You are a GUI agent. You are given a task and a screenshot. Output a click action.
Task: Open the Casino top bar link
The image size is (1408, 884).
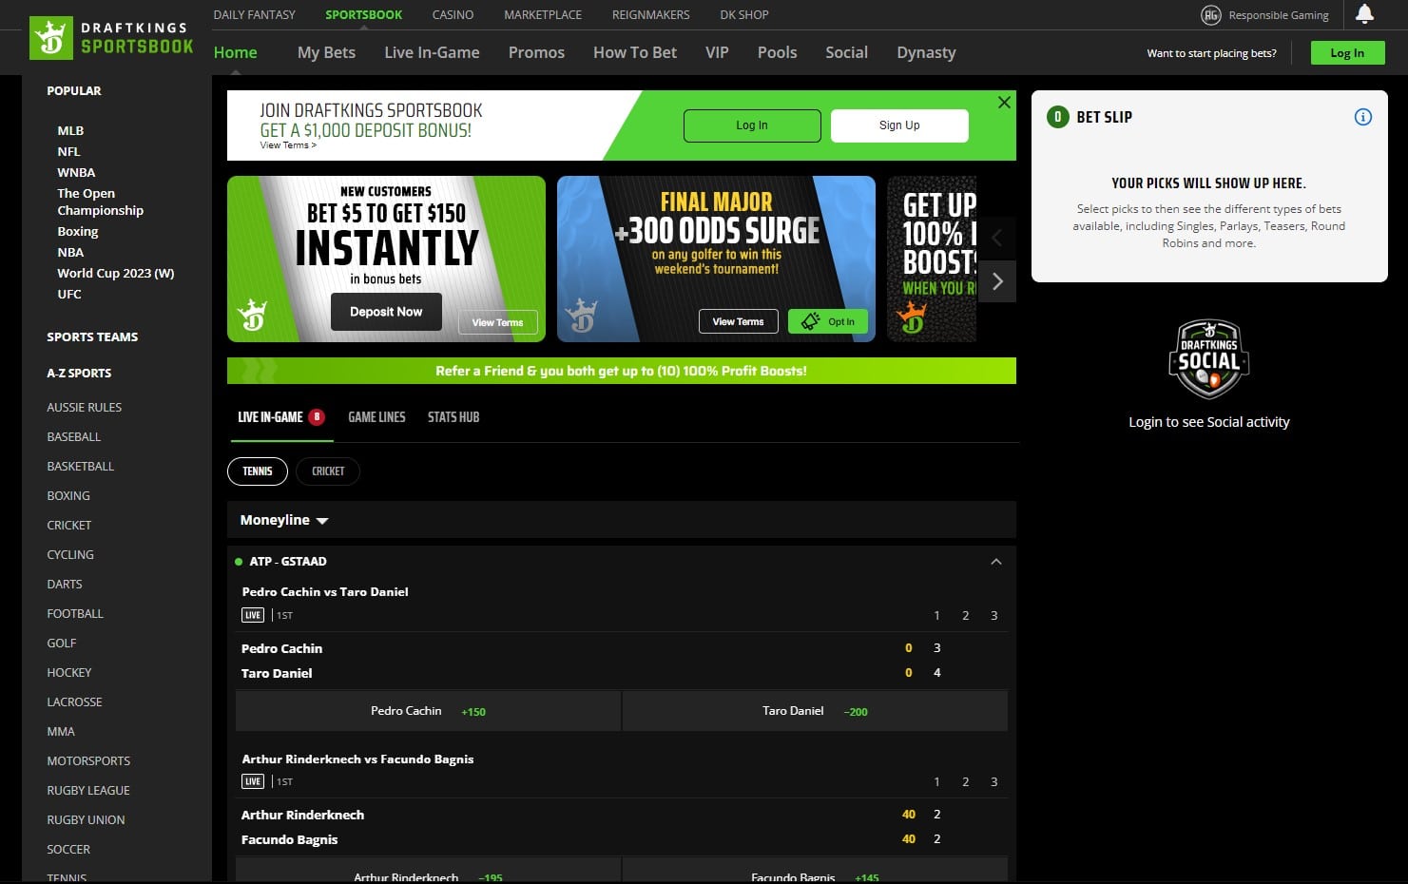tap(453, 15)
